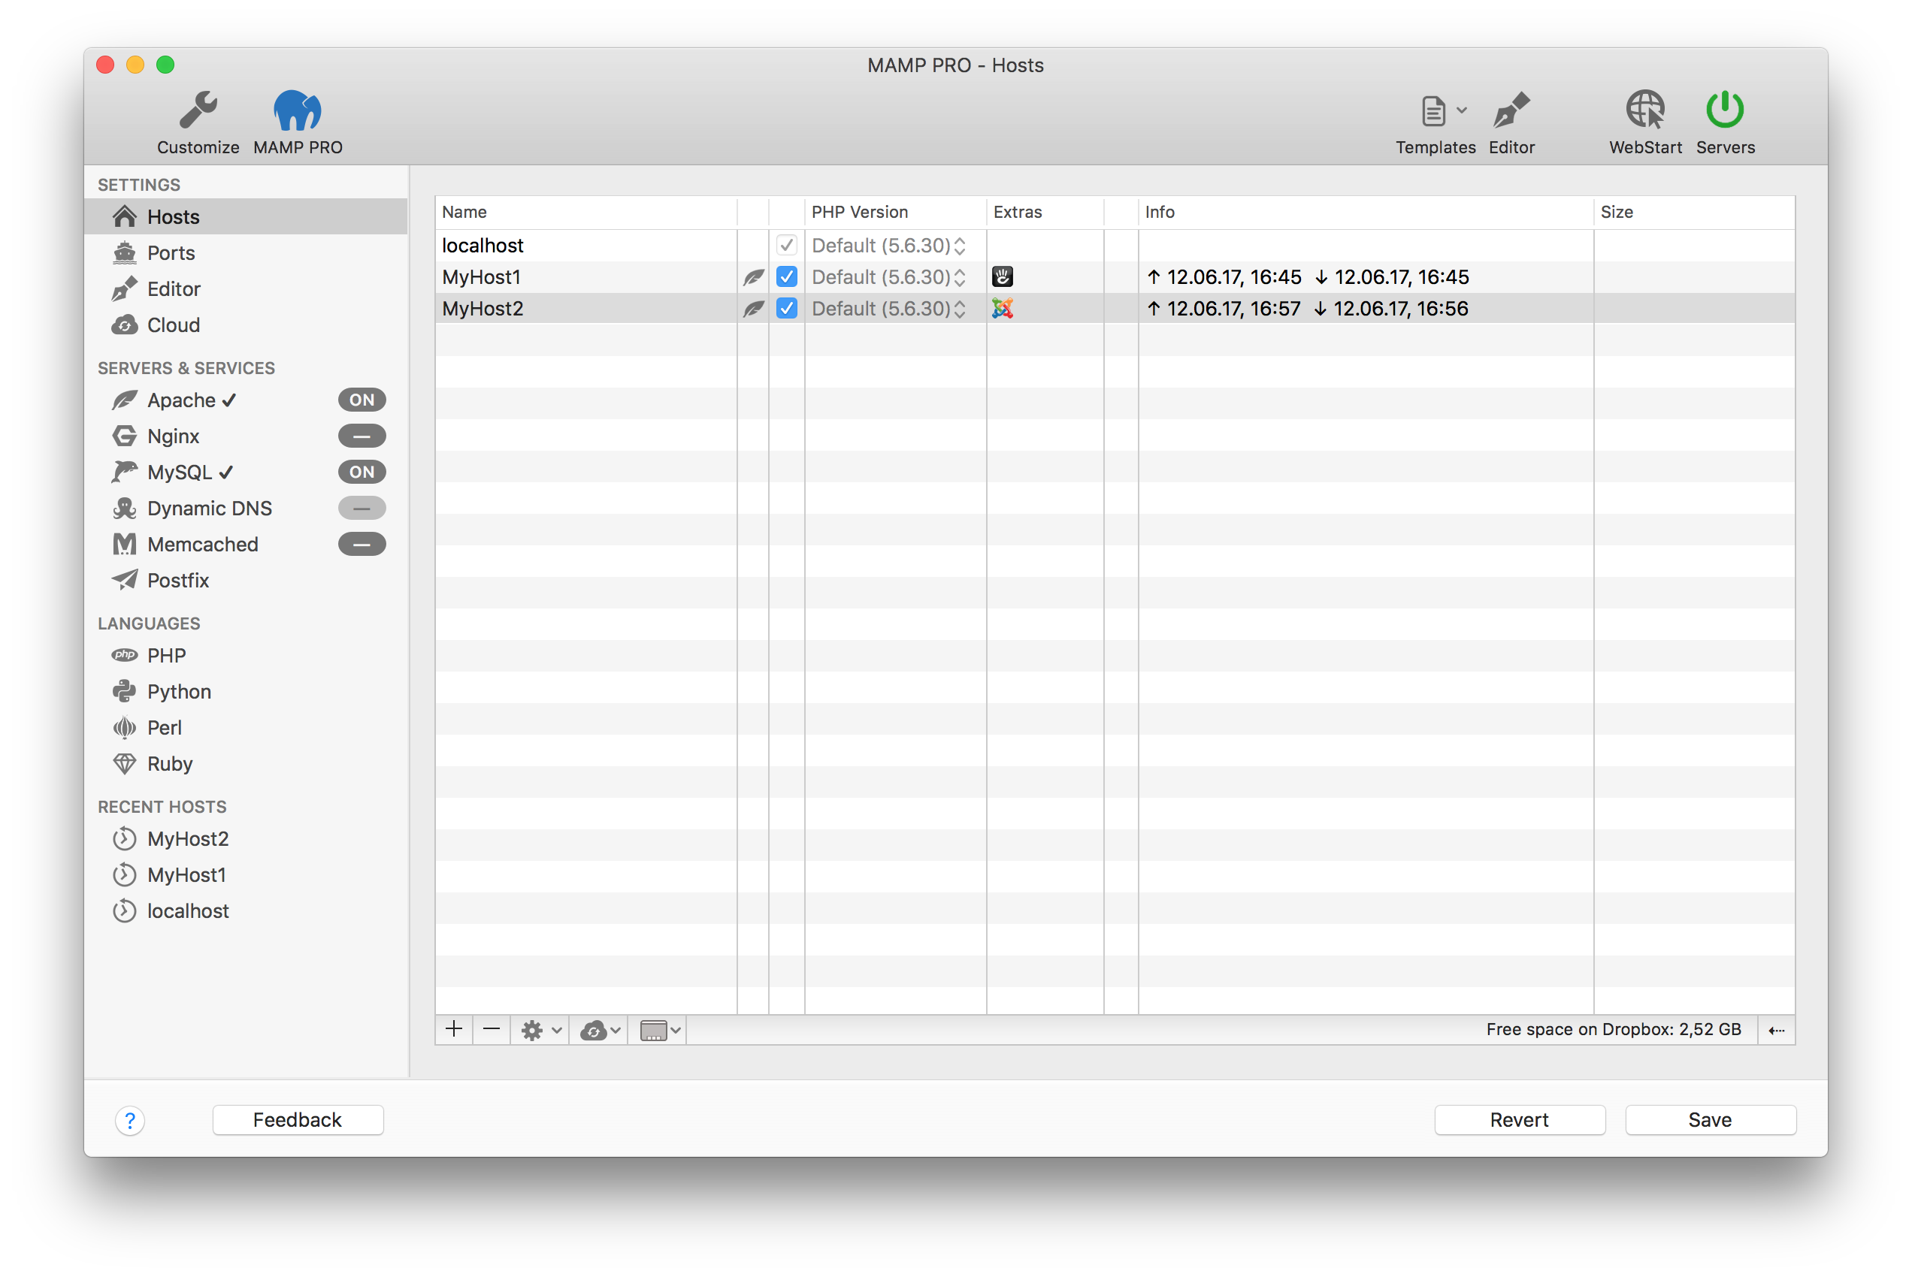1912x1277 pixels.
Task: Open Ports settings in sidebar
Action: (246, 252)
